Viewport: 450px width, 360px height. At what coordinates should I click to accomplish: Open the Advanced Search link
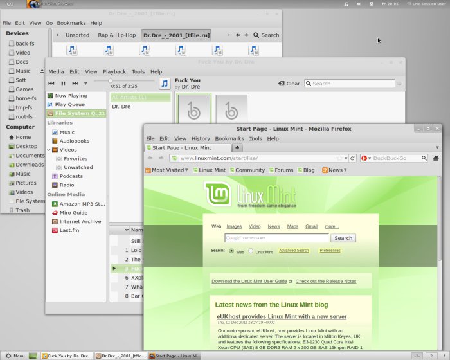(x=294, y=251)
